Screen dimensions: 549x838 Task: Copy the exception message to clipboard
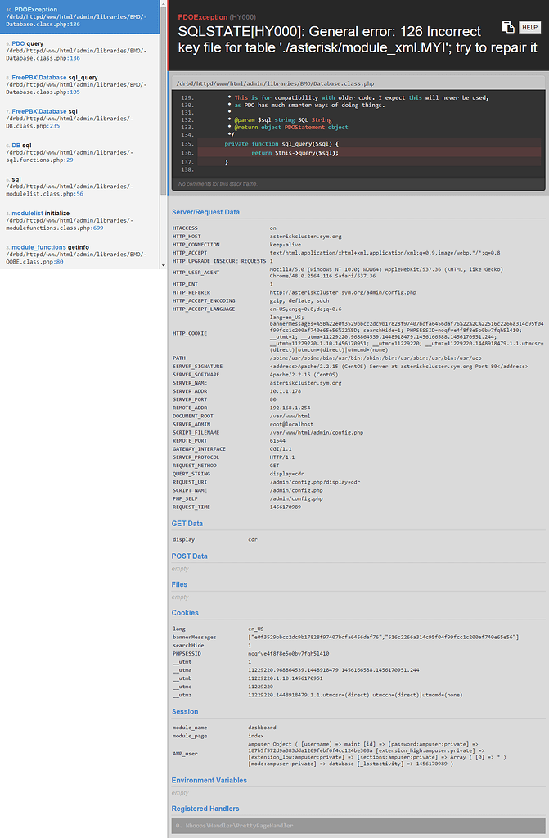pyautogui.click(x=507, y=27)
